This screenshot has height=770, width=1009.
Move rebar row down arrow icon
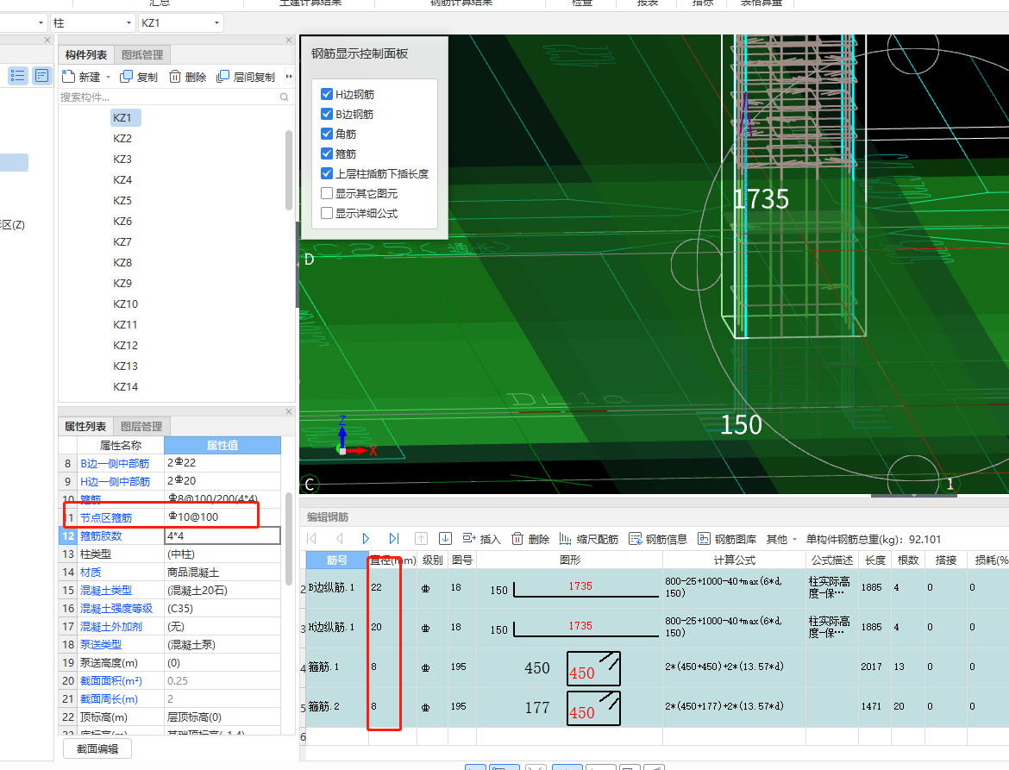point(445,539)
